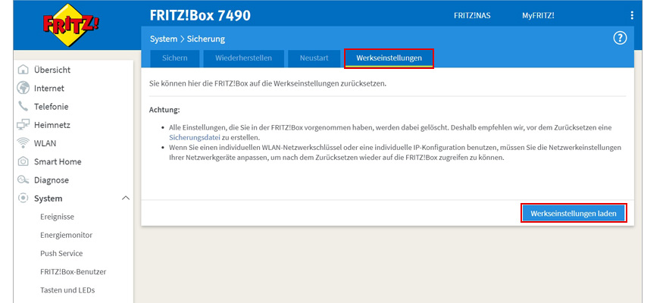666x303 pixels.
Task: Collapse the System menu chevron
Action: (x=125, y=198)
